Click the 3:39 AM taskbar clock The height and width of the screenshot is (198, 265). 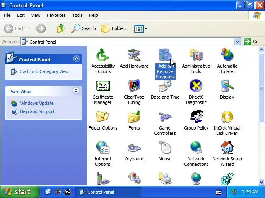pos(250,192)
